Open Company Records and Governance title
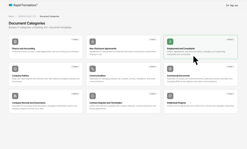 [x=29, y=103]
